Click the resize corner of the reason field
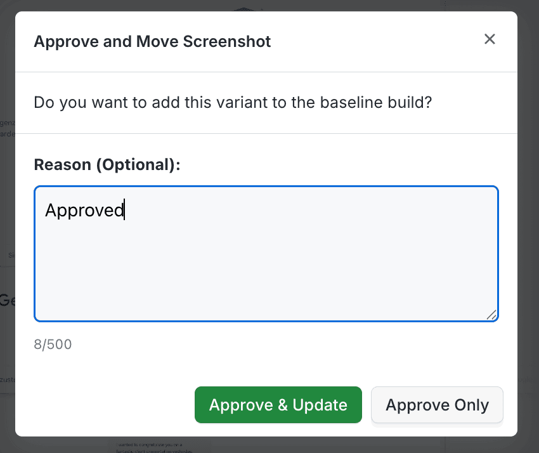The height and width of the screenshot is (453, 539). (x=493, y=314)
